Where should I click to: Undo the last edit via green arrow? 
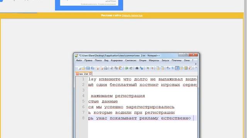click(x=127, y=68)
